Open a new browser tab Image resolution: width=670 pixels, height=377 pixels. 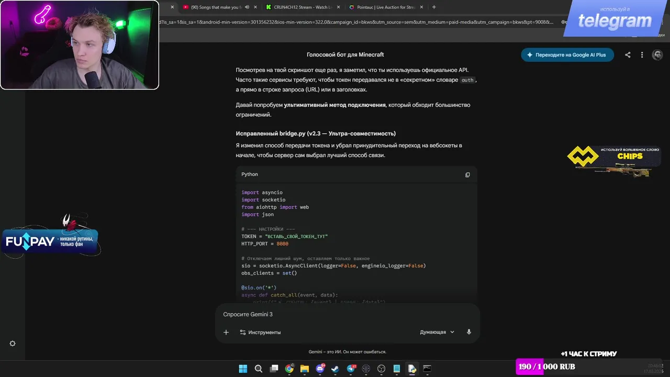[434, 7]
